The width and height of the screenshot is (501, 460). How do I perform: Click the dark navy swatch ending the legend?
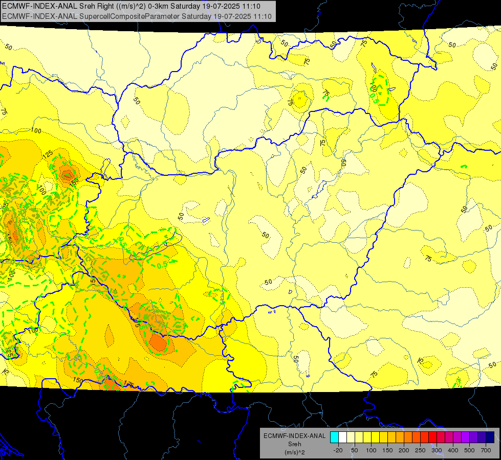[490, 437]
